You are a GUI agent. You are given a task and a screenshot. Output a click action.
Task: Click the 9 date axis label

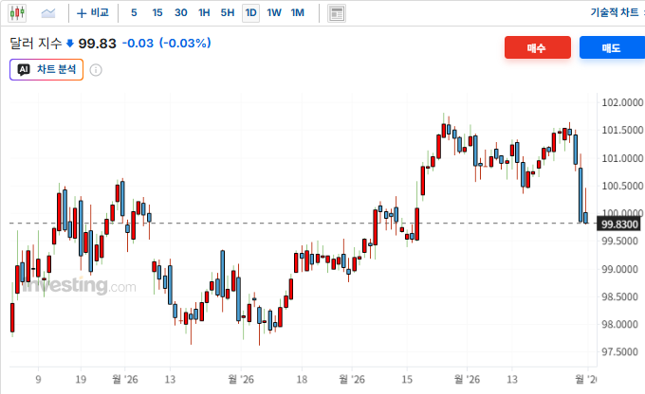pyautogui.click(x=38, y=379)
